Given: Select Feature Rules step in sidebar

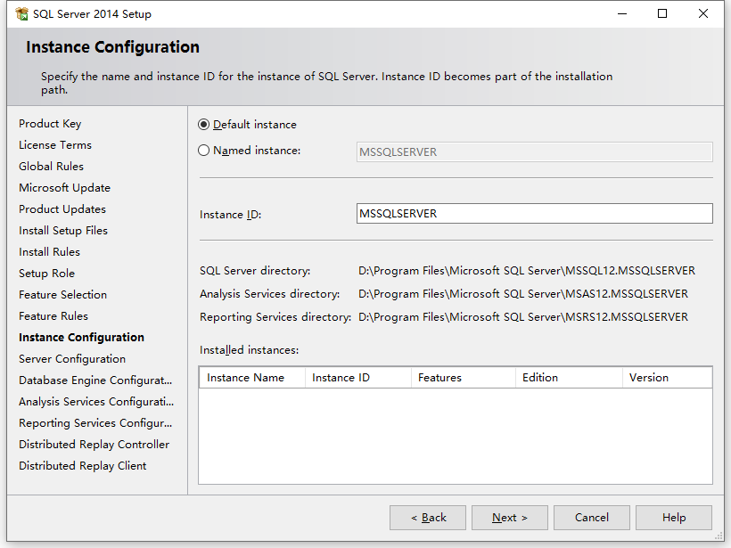Looking at the screenshot, I should click(53, 316).
